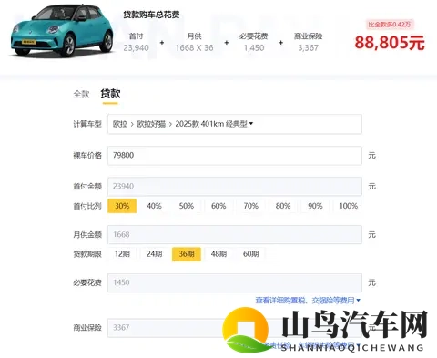This screenshot has height=358, width=437.
Task: Click the 商业保险 3,367 summary value
Action: (308, 47)
